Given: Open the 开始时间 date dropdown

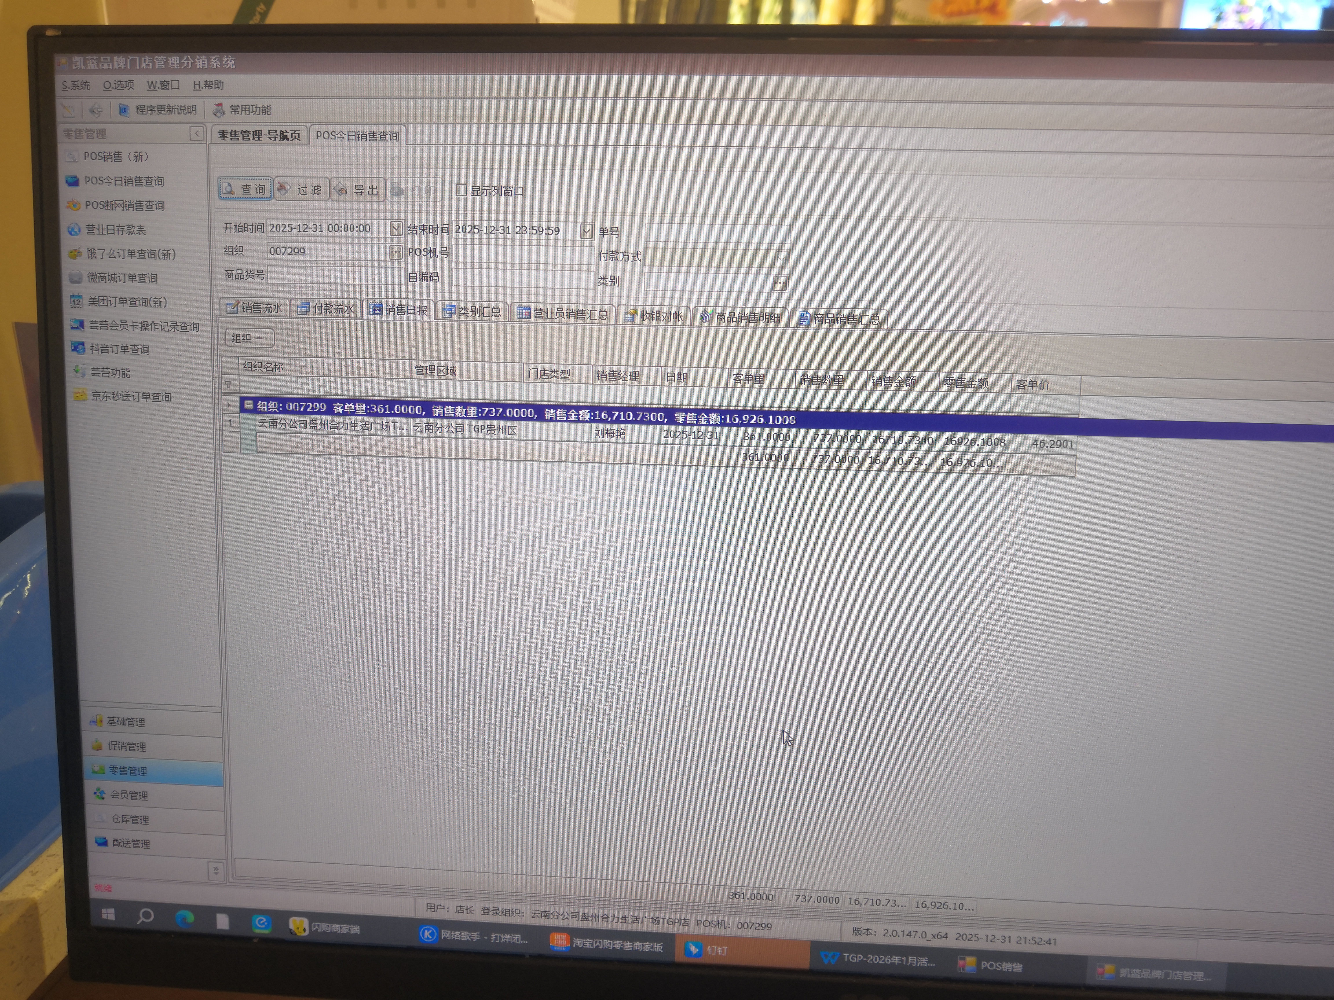Looking at the screenshot, I should [x=396, y=229].
